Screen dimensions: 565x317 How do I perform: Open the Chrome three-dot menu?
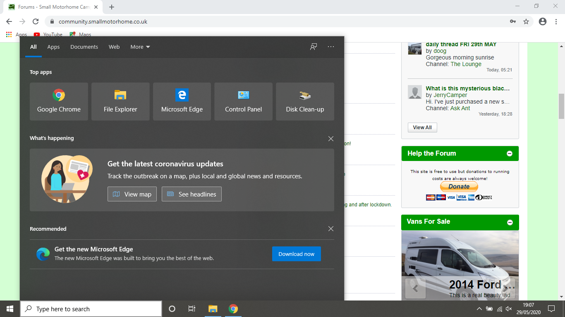[x=556, y=21]
